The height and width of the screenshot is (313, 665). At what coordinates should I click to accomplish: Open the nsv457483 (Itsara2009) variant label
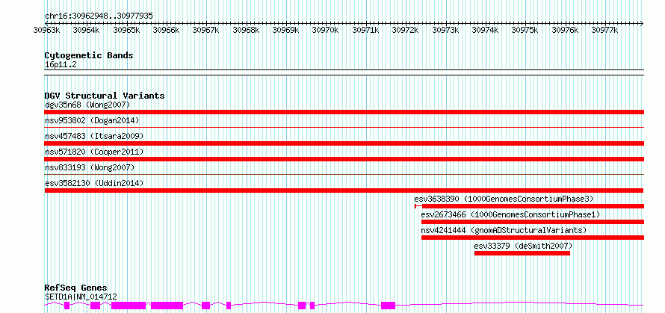click(94, 136)
